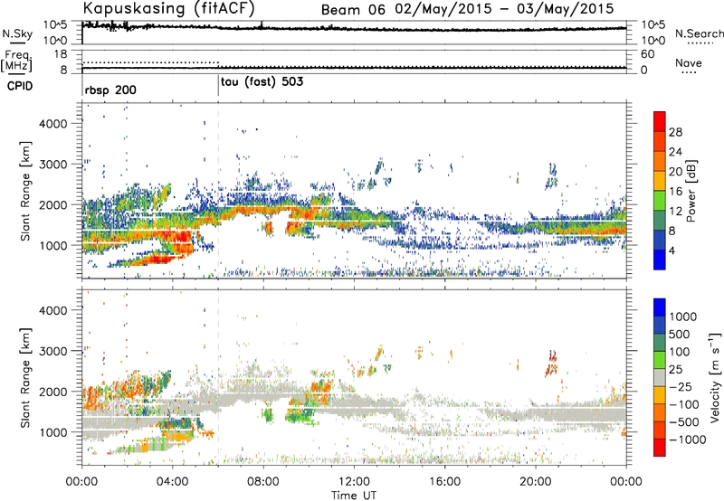Click the date range '02/May/2015 - 03/May/2015'
Screen dimensions: 724x501
coord(504,9)
